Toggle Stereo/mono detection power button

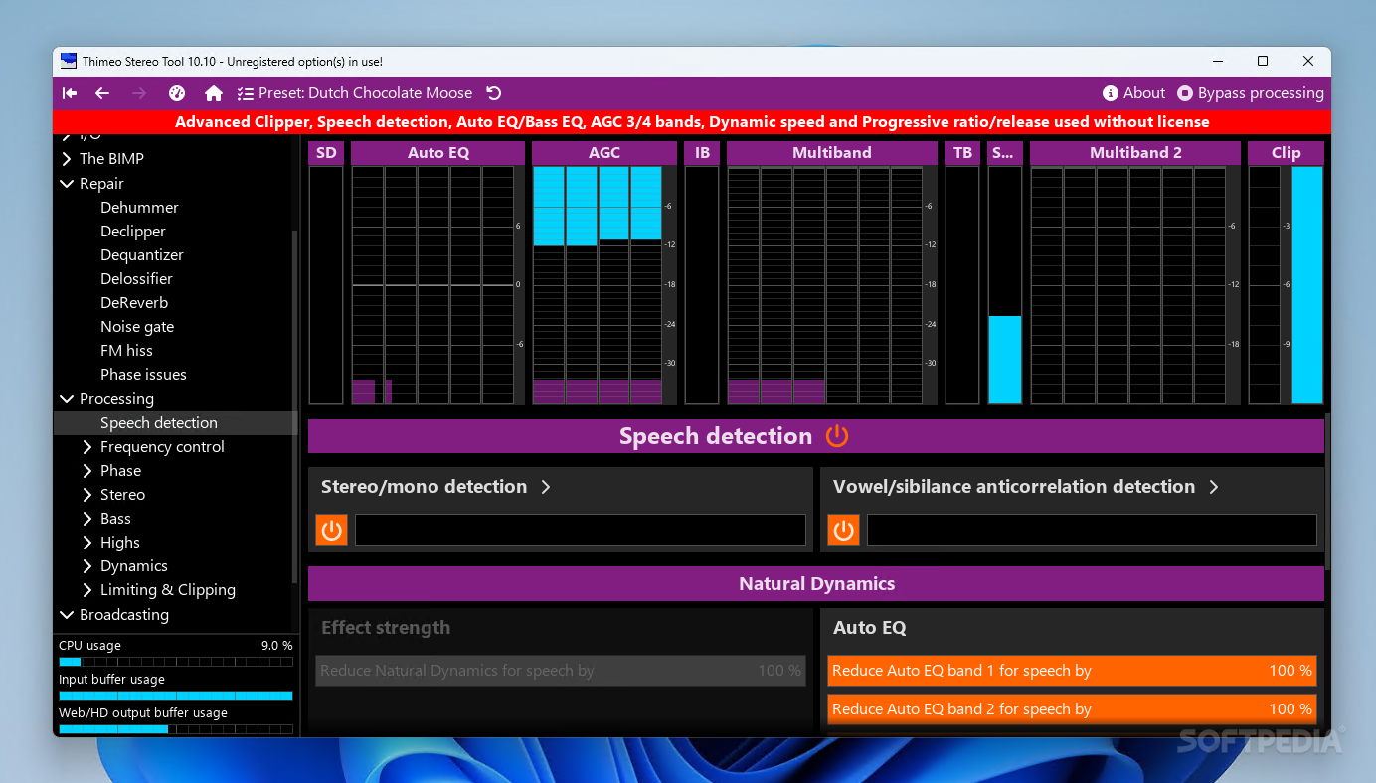(x=332, y=530)
